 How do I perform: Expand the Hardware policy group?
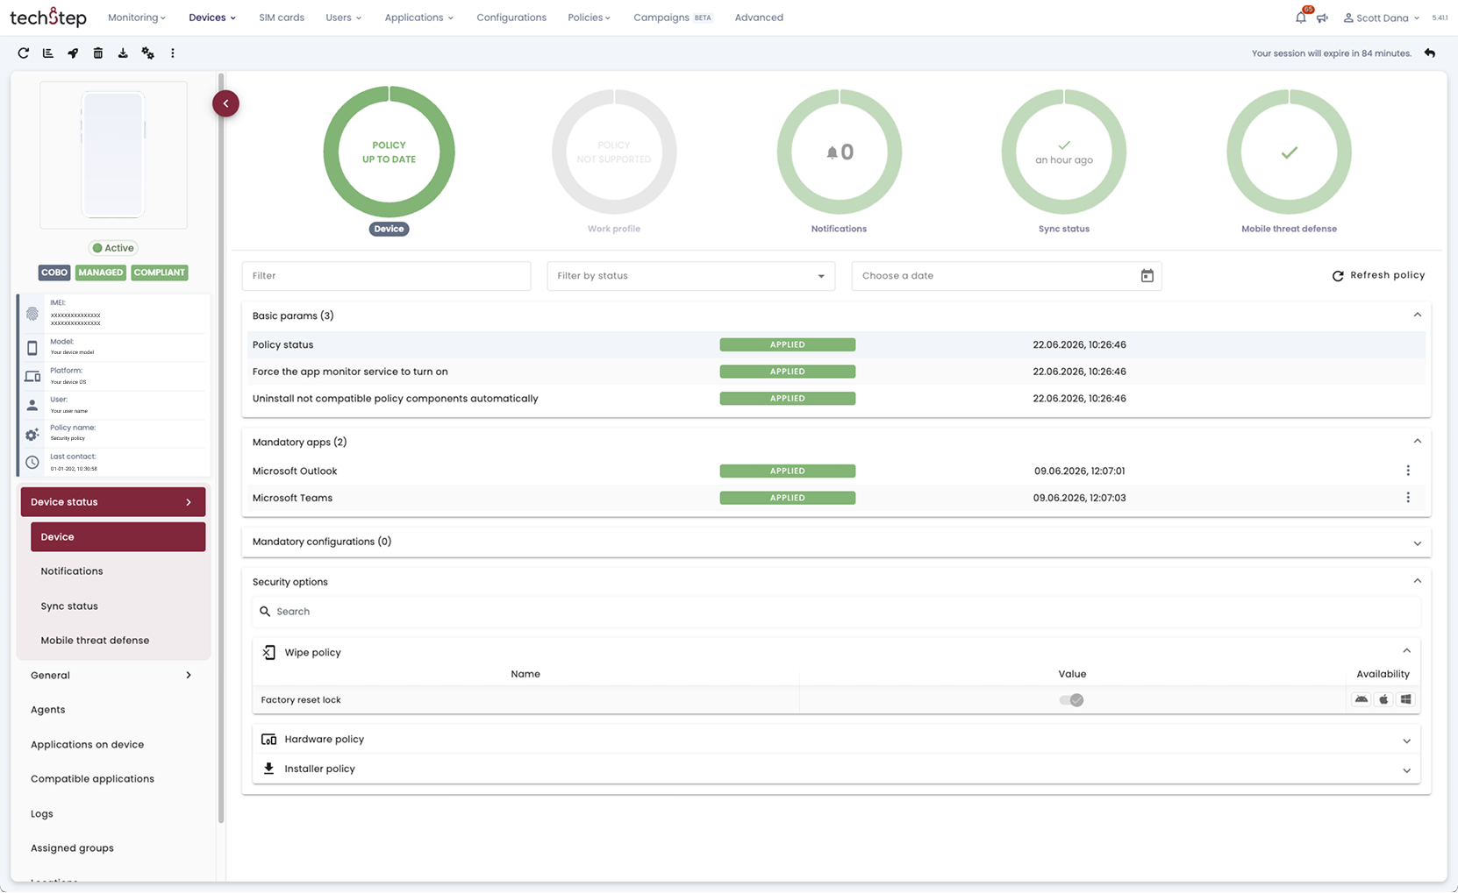1406,741
